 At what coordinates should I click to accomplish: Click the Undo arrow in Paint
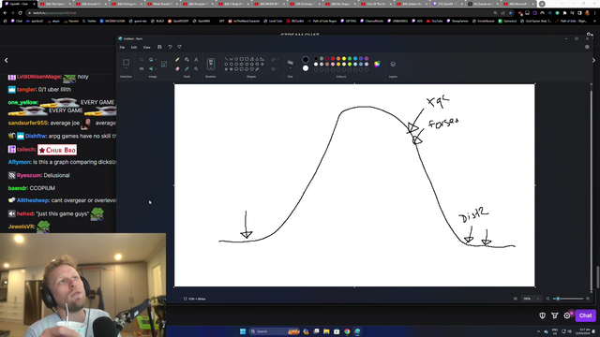click(171, 47)
